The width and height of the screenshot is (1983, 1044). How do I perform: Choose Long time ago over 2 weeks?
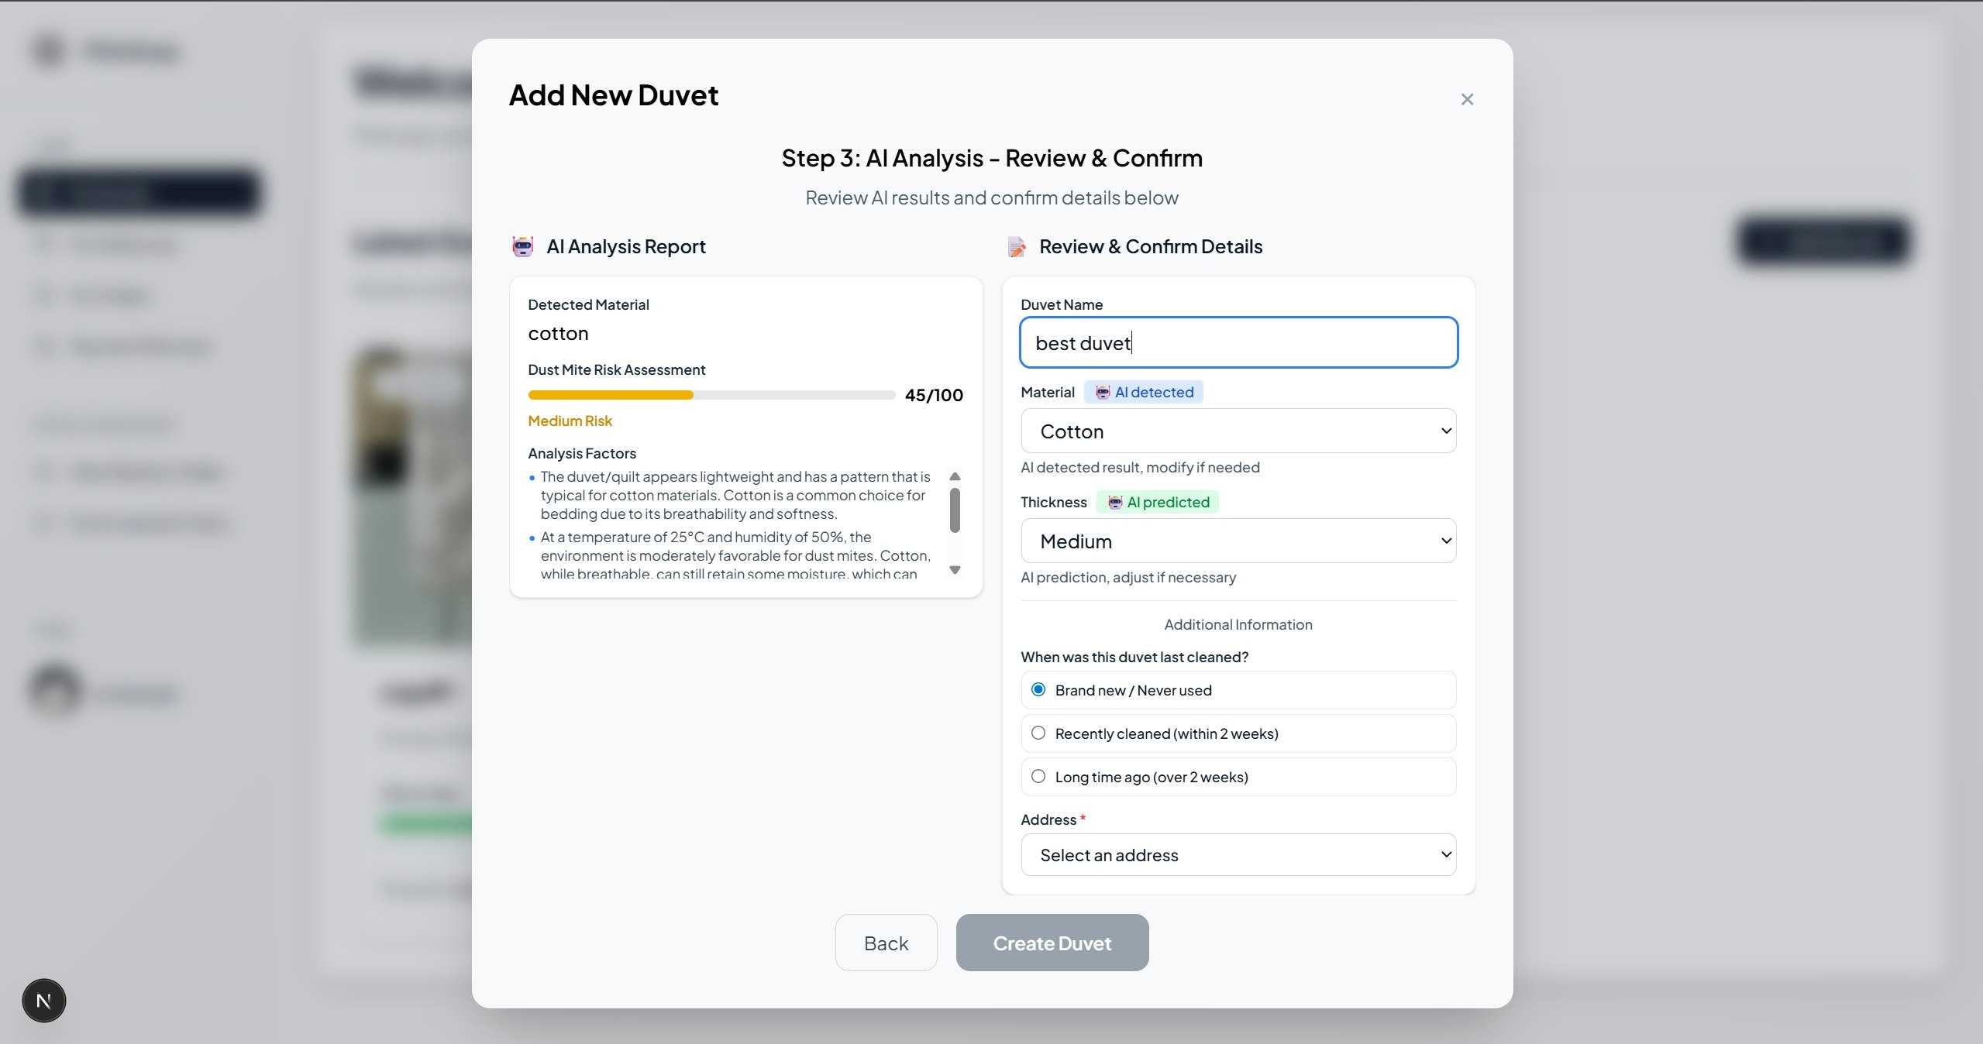coord(1038,776)
